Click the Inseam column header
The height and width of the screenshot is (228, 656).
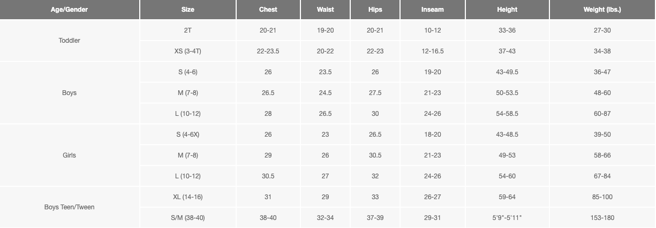point(433,10)
